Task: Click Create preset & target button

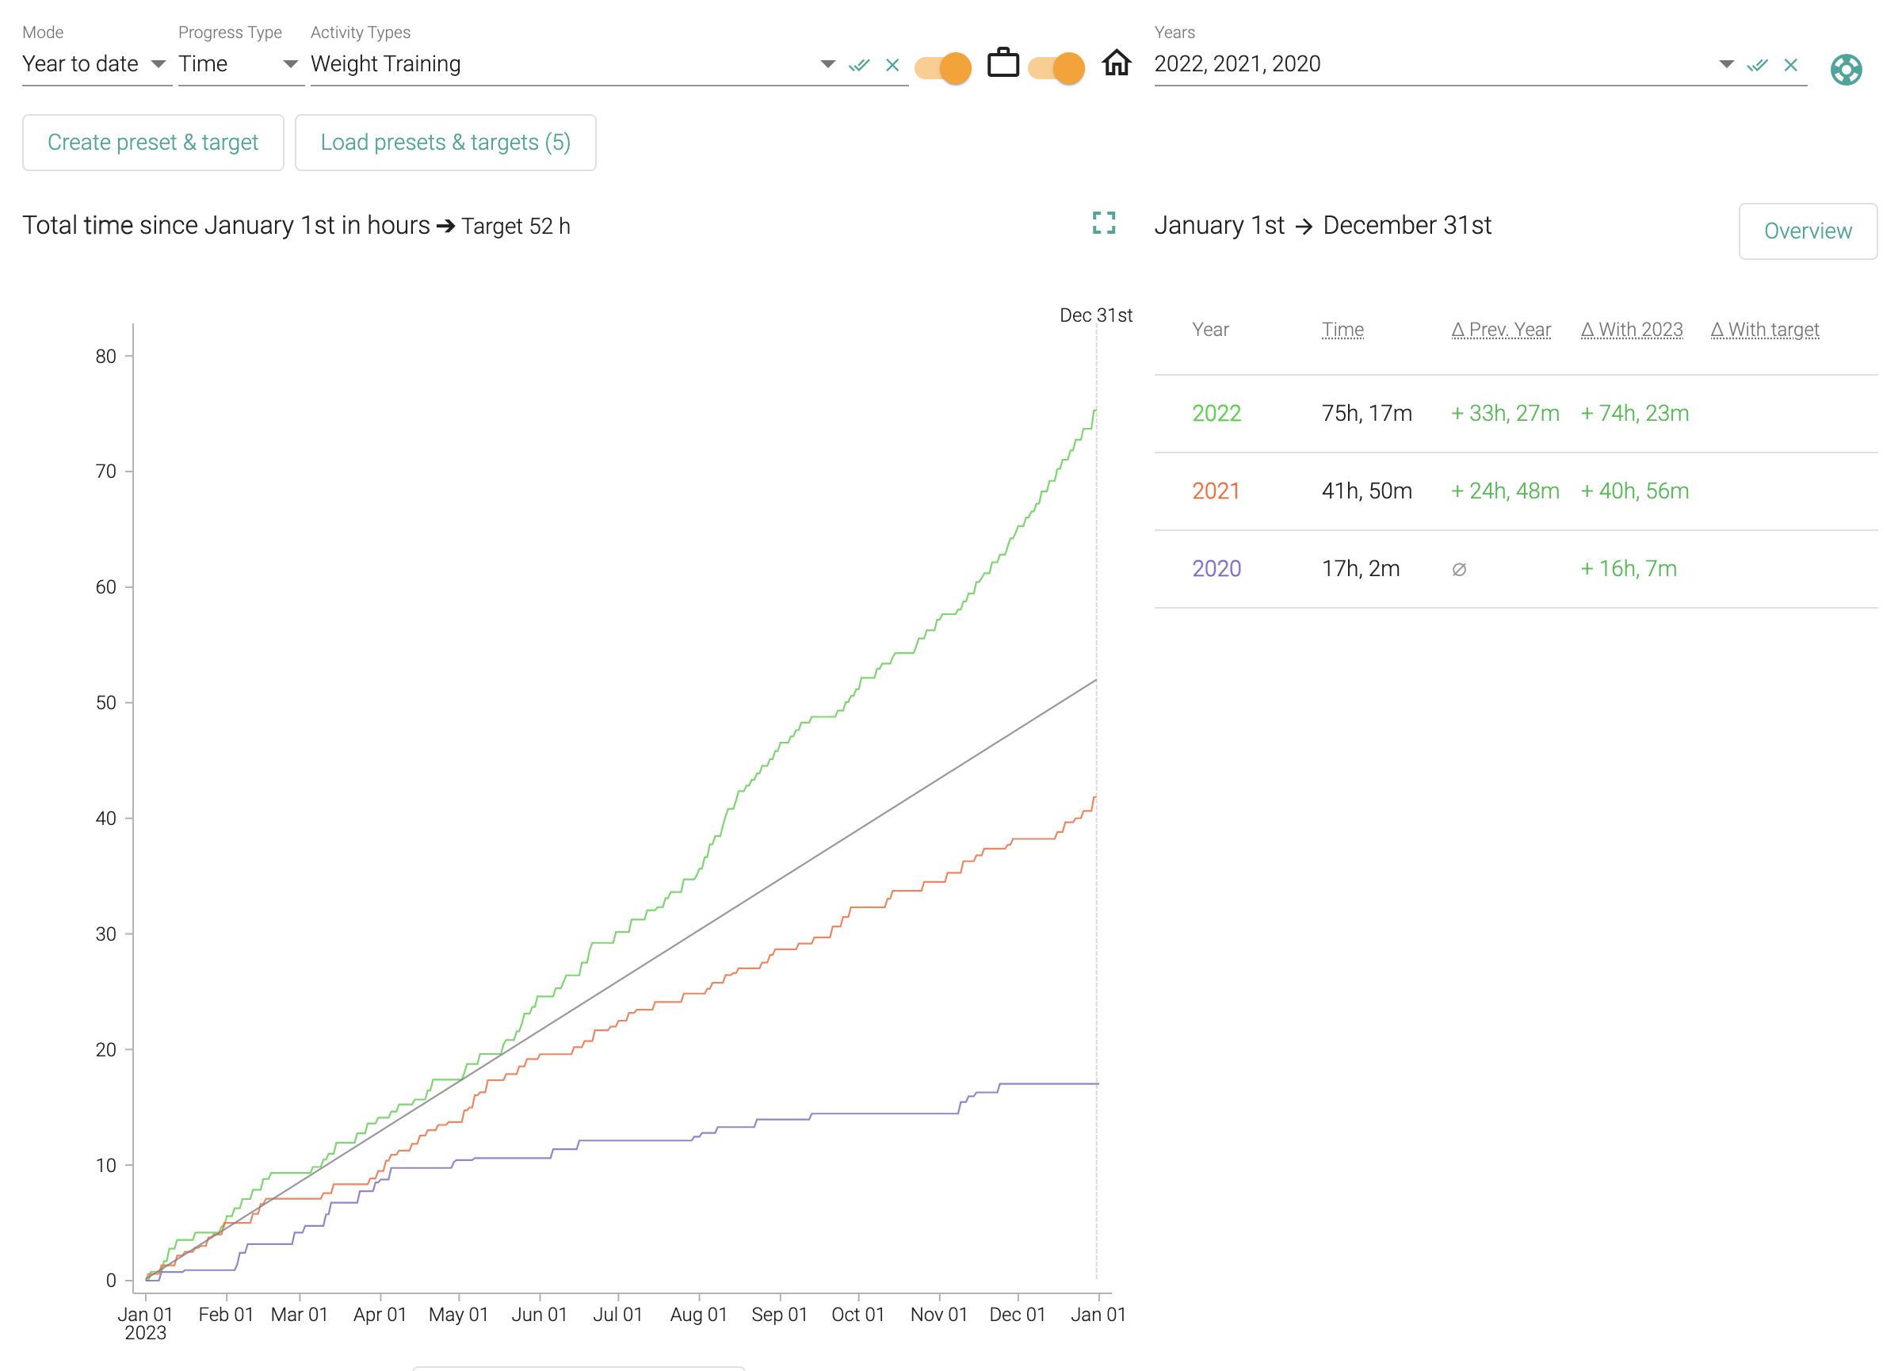Action: point(153,143)
